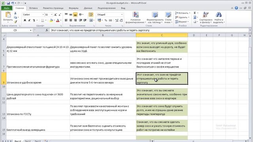Increase indent in the alignment group
This screenshot has height=142, width=253.
tap(85, 20)
